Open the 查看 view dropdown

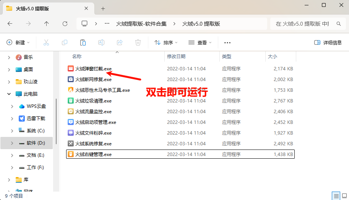tap(200, 42)
